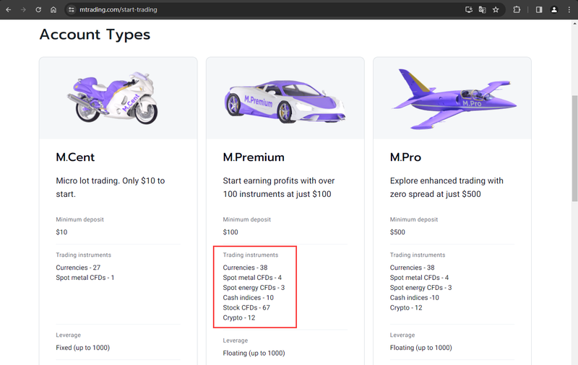Click 'Explore enhanced trading' description
The width and height of the screenshot is (578, 365).
(447, 188)
